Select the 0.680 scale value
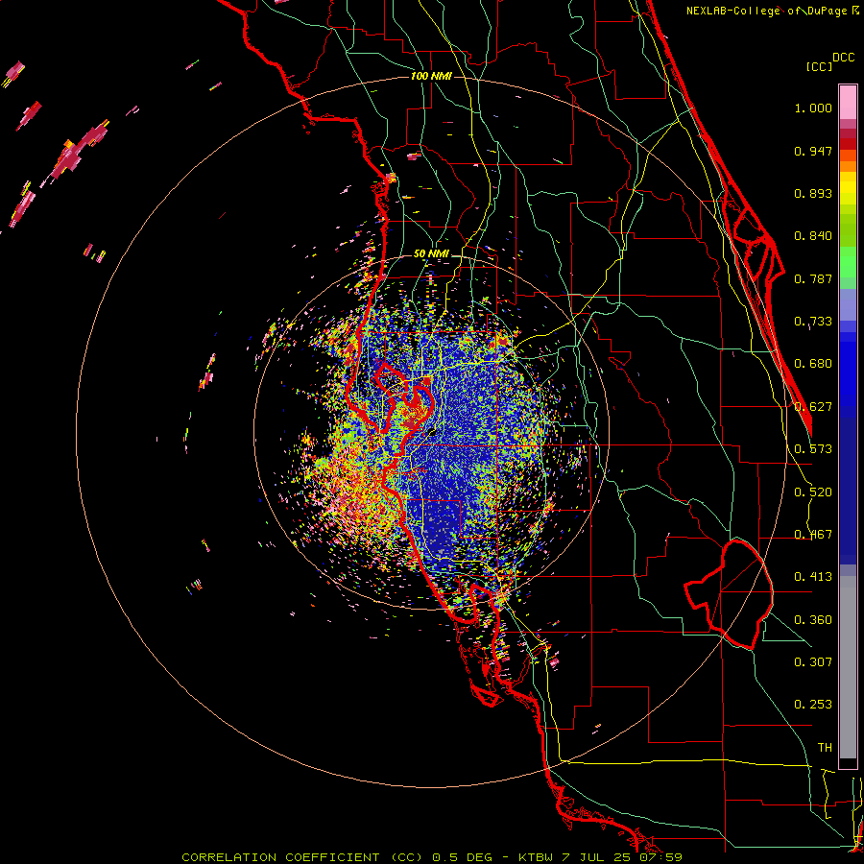Screen dimensions: 864x864 [x=813, y=364]
